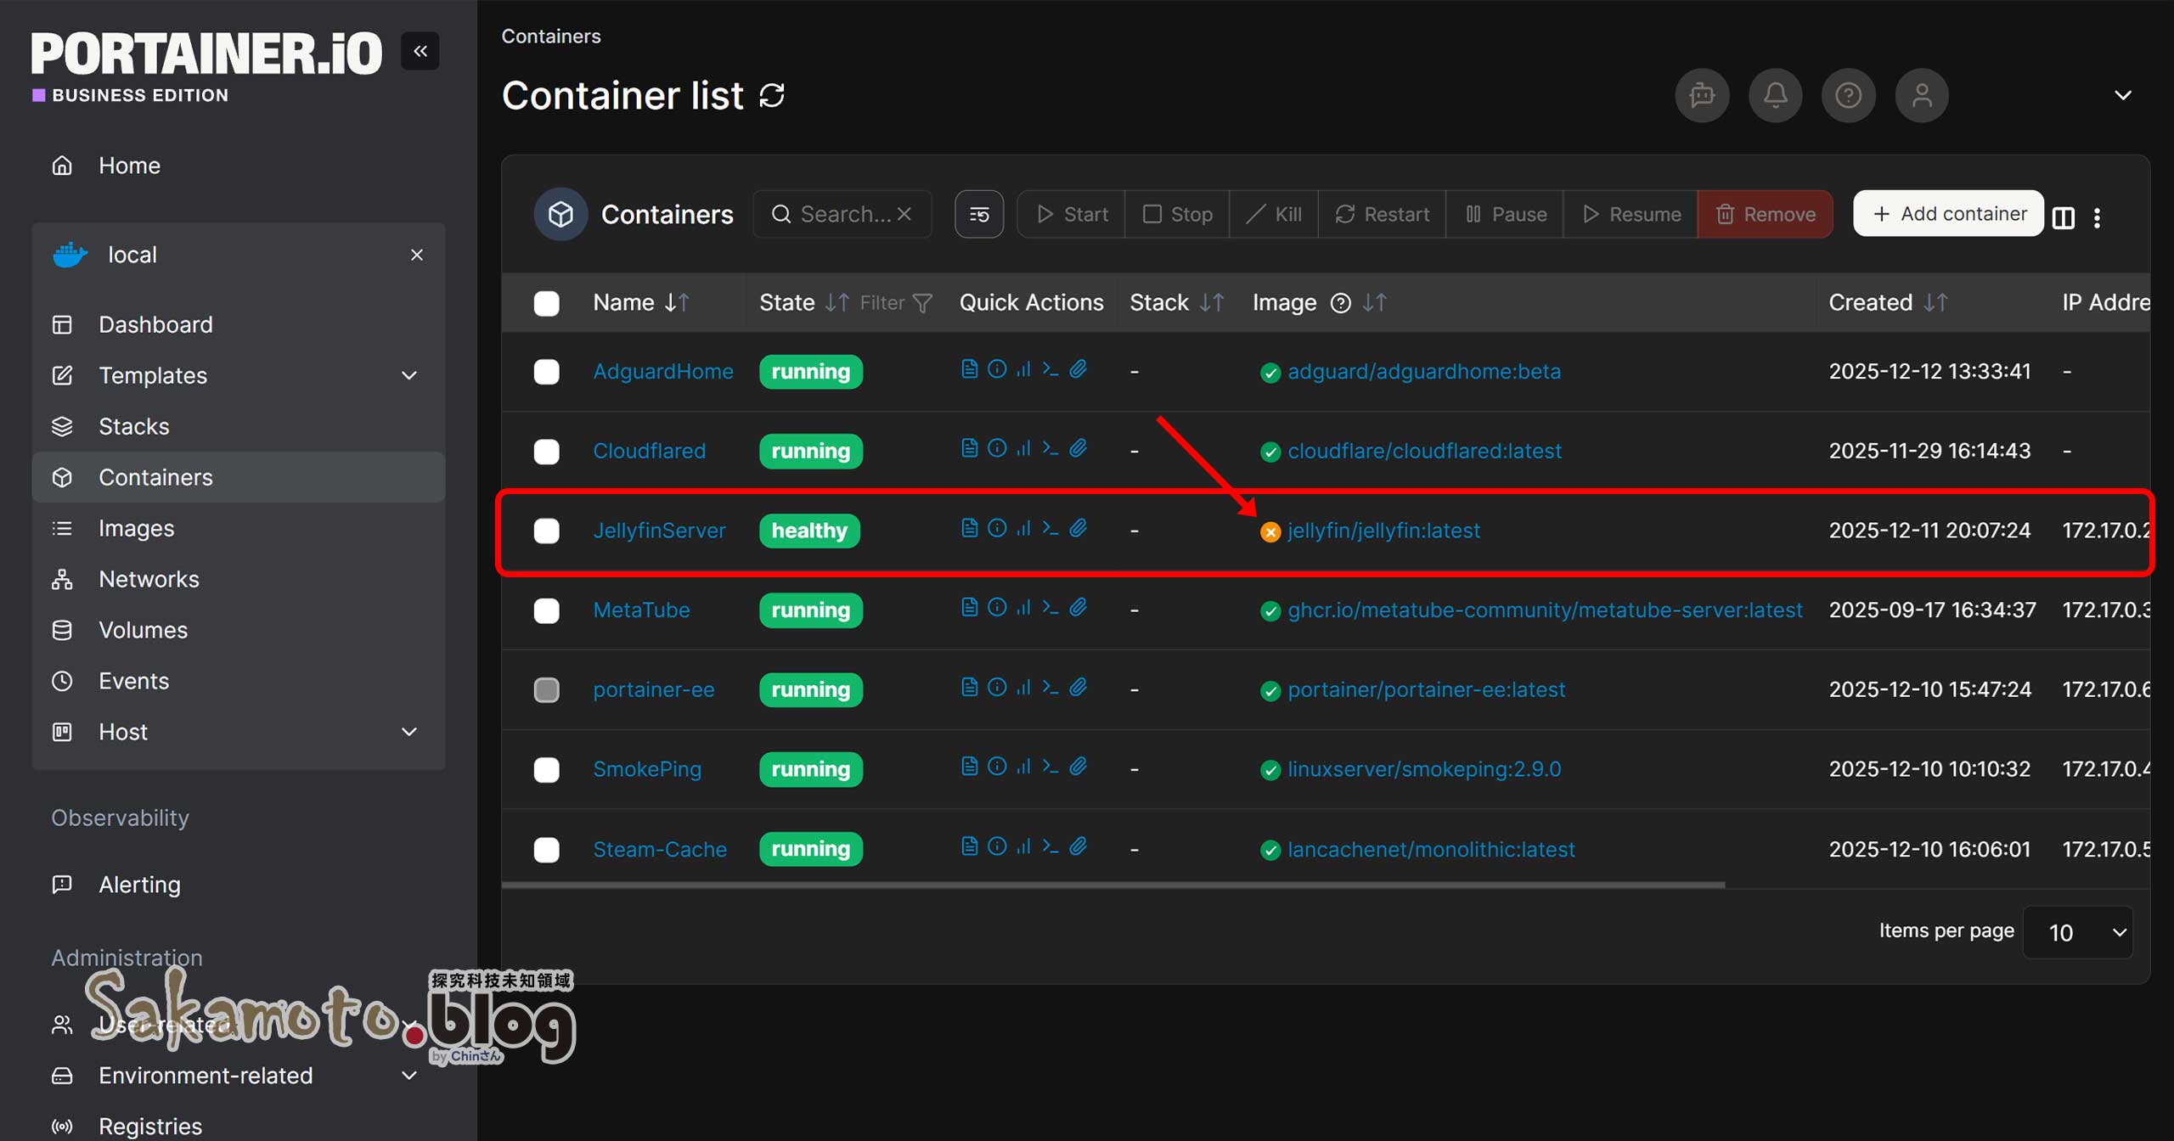Screen dimensions: 2174x1141
Task: Open the Stacks sidebar item
Action: pyautogui.click(x=133, y=426)
